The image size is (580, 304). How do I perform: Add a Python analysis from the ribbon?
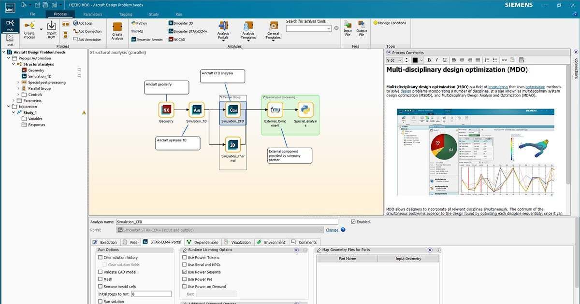click(139, 23)
